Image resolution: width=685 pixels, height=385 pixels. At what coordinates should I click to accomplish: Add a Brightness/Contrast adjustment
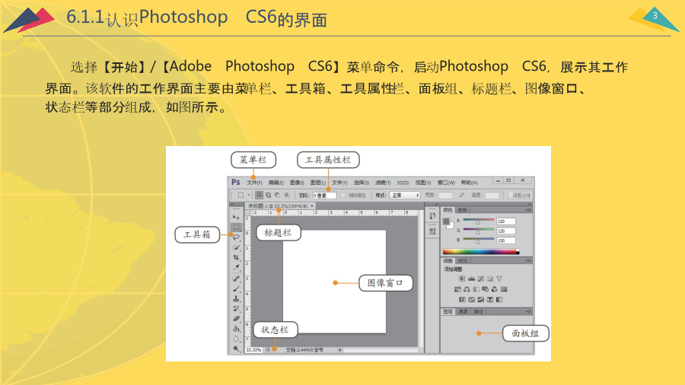click(462, 278)
